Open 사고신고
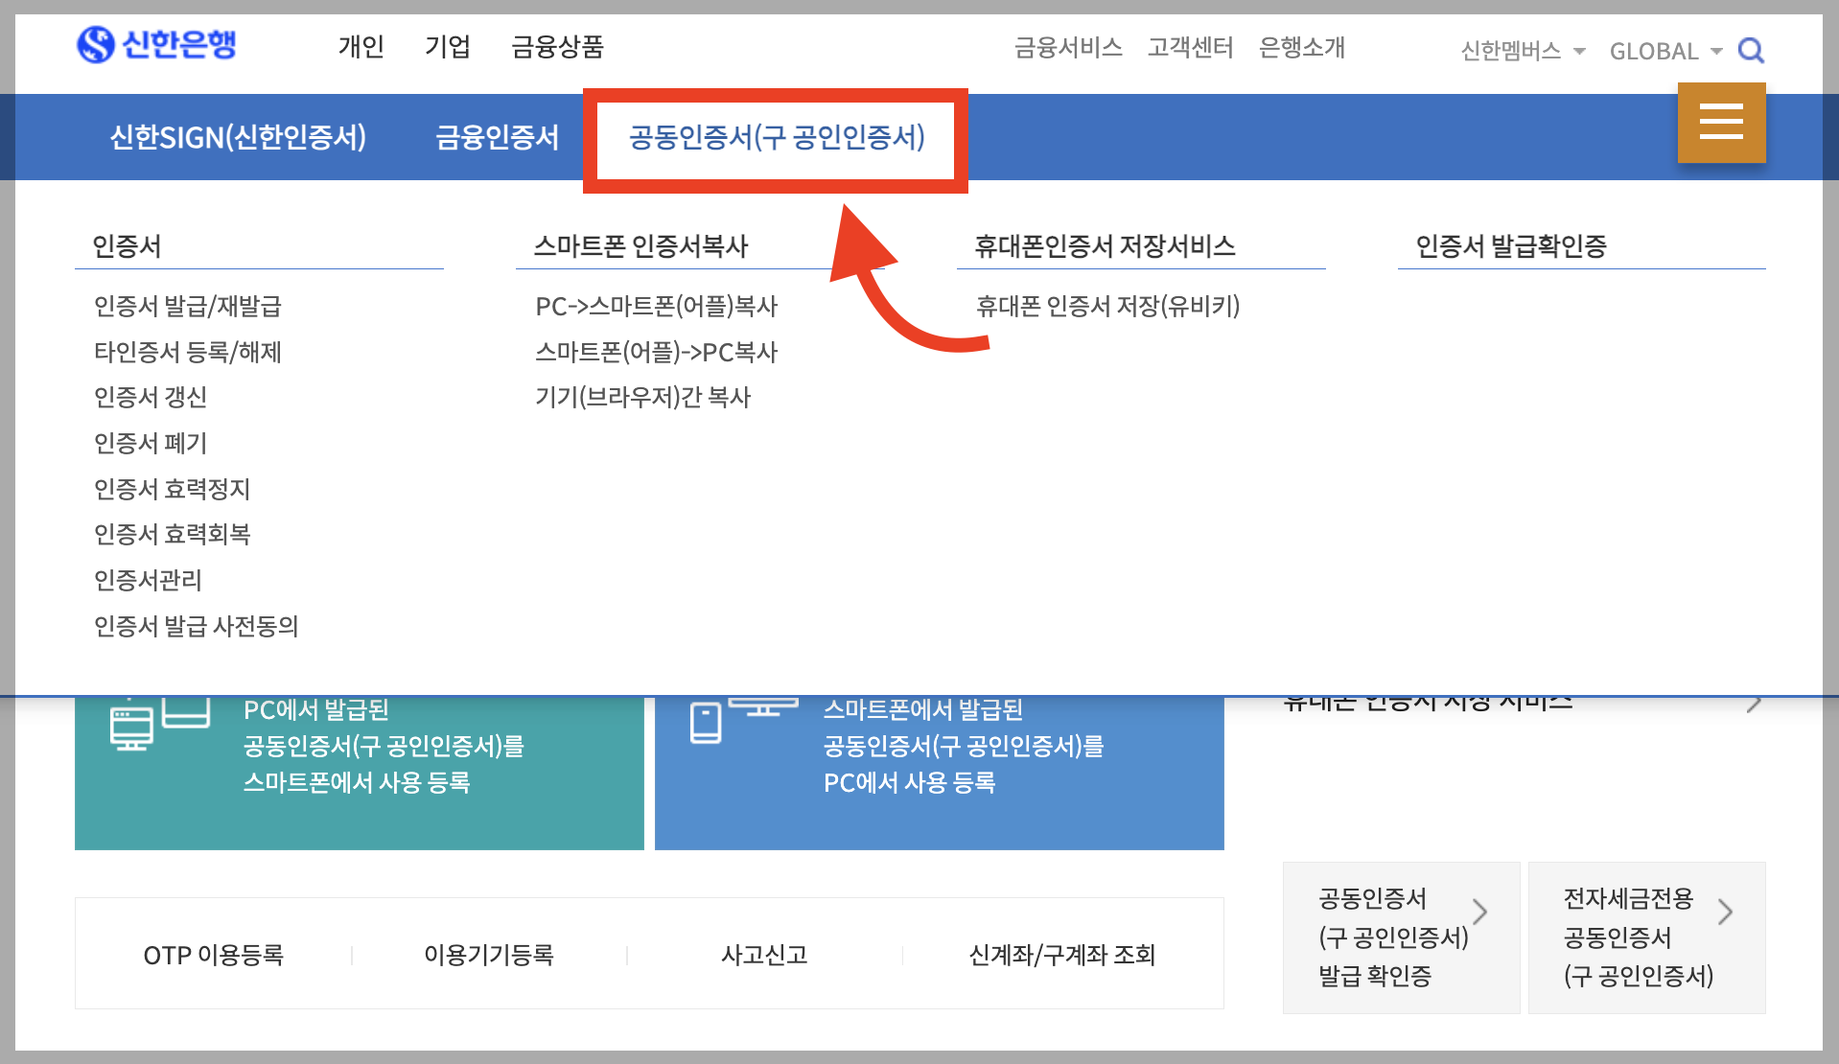The image size is (1839, 1064). click(x=765, y=955)
